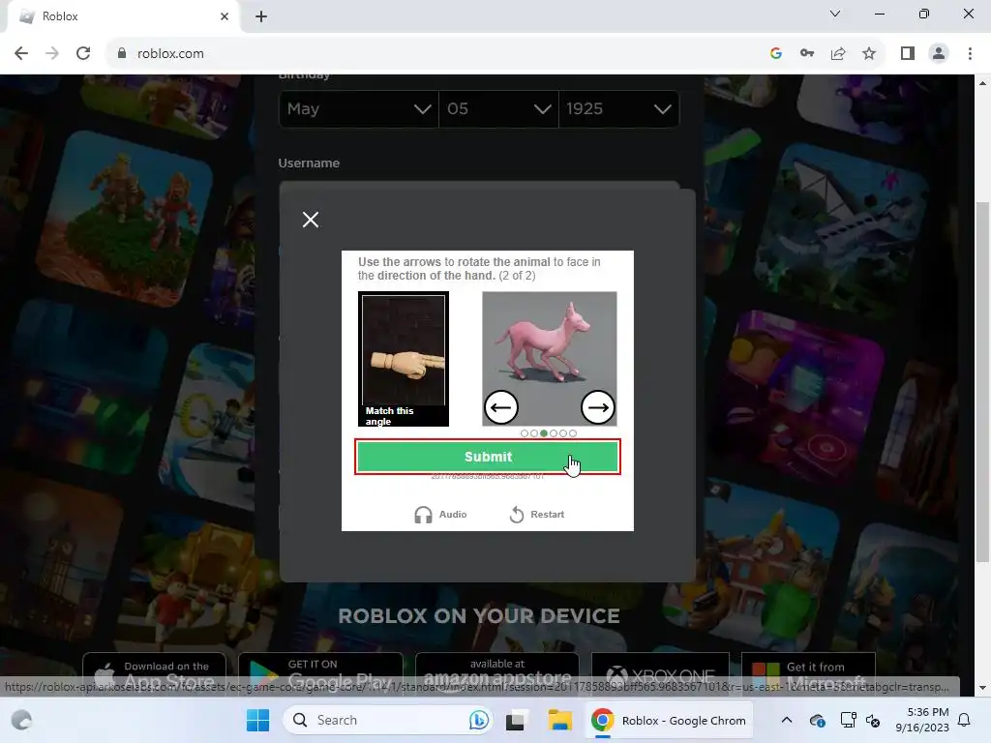Switch to Roblox - Google Chrome taskbar item
991x743 pixels.
pyautogui.click(x=669, y=720)
